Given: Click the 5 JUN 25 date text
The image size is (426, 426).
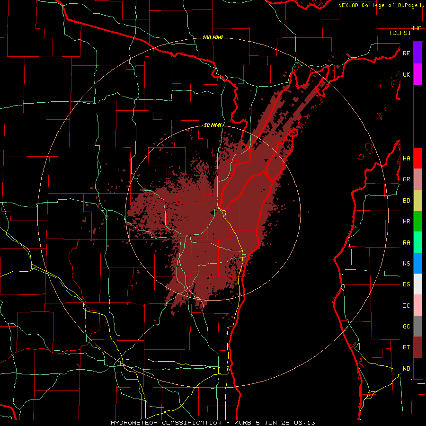Looking at the screenshot, I should click(x=273, y=423).
